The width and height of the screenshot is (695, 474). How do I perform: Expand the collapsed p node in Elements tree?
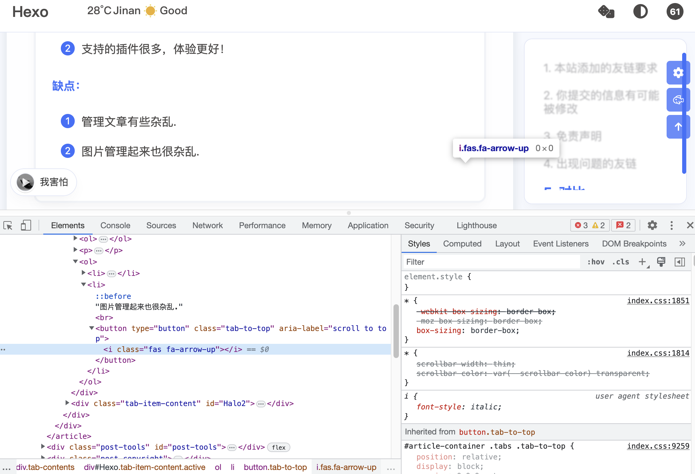click(75, 250)
